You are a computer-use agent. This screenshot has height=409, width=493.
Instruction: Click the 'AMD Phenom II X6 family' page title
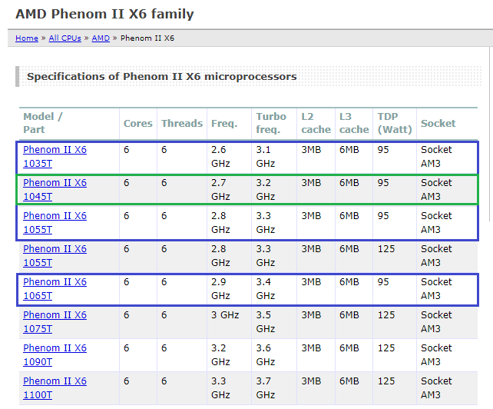tap(104, 14)
